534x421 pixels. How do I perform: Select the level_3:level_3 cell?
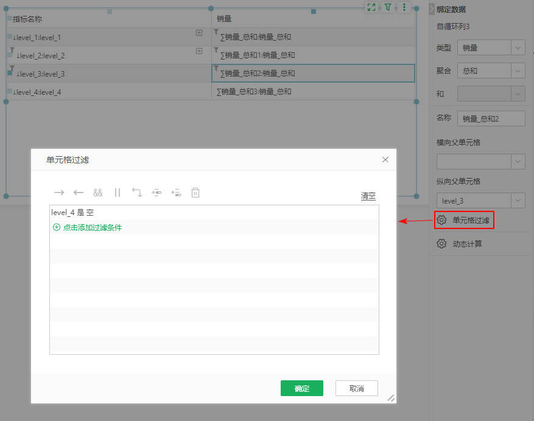click(x=110, y=74)
